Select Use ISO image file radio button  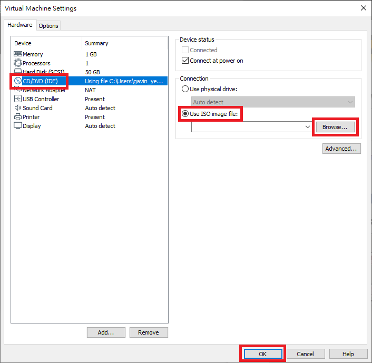[185, 114]
